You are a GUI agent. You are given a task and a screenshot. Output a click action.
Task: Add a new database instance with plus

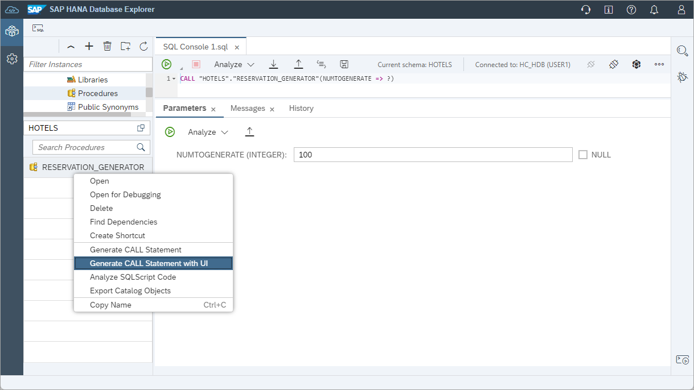coord(89,47)
